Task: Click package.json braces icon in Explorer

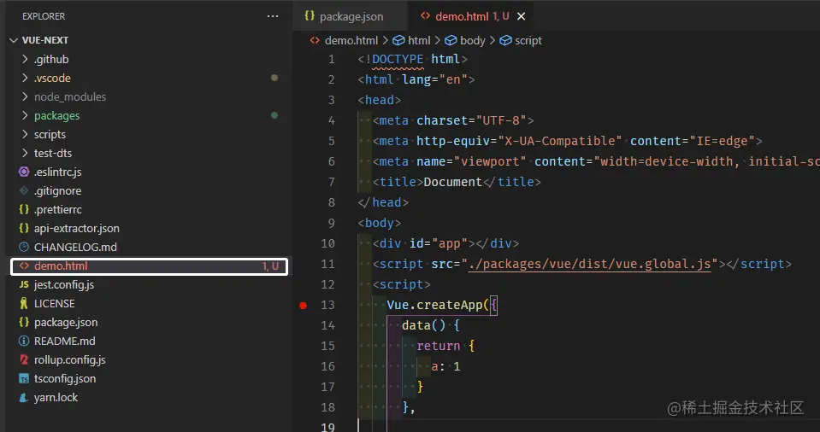Action: click(24, 322)
